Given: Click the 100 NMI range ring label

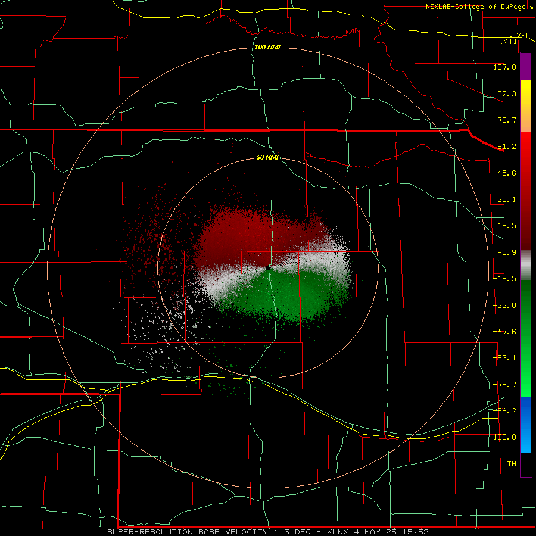Looking at the screenshot, I should 267,47.
